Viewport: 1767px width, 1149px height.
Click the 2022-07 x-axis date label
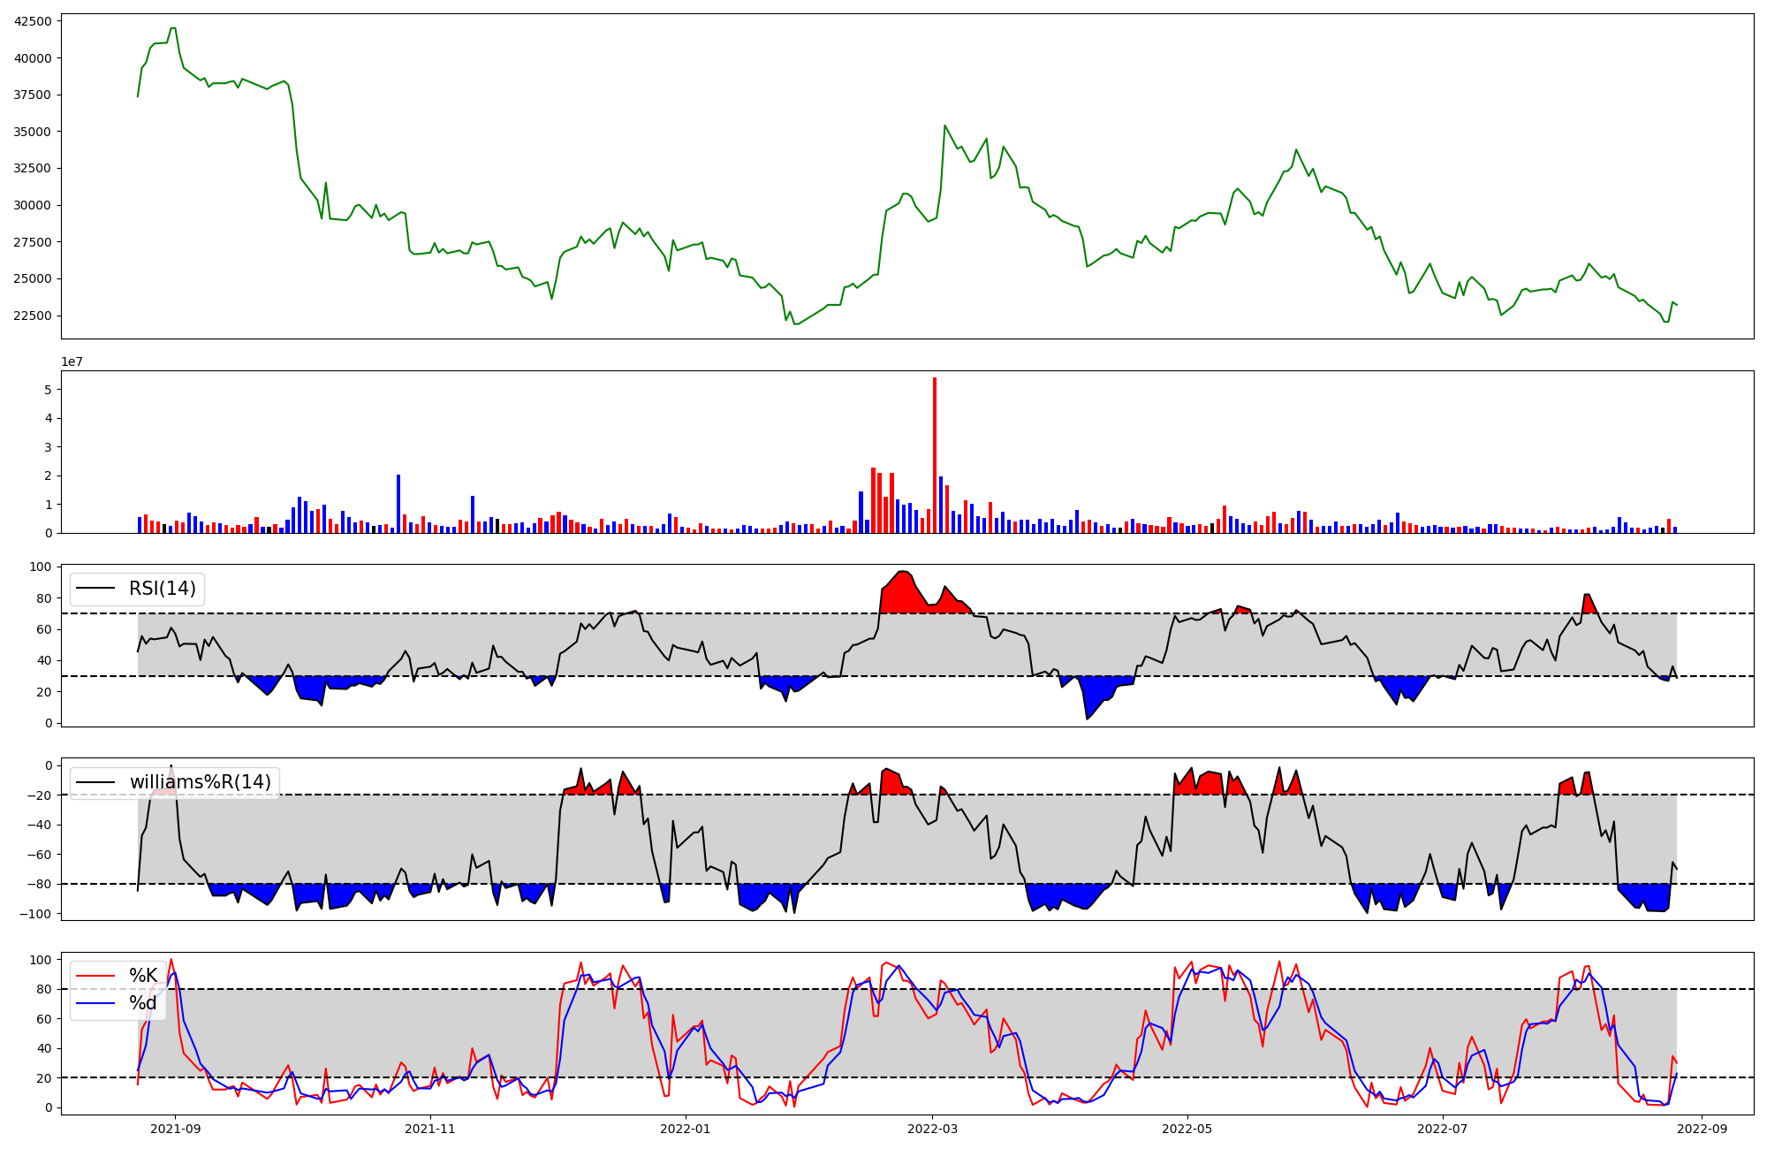point(1442,1129)
